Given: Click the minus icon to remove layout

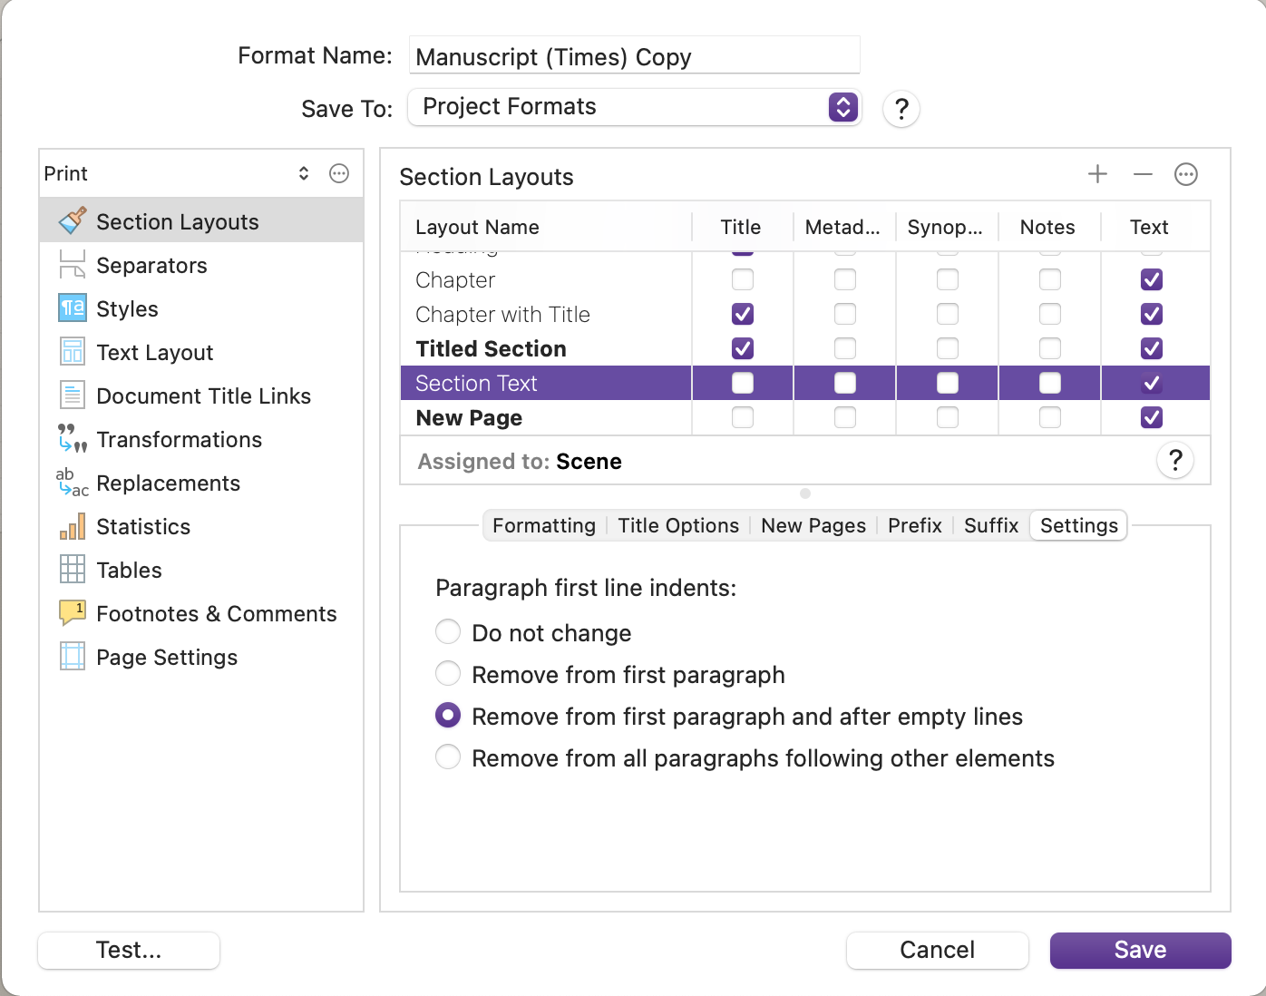Looking at the screenshot, I should click(1143, 174).
